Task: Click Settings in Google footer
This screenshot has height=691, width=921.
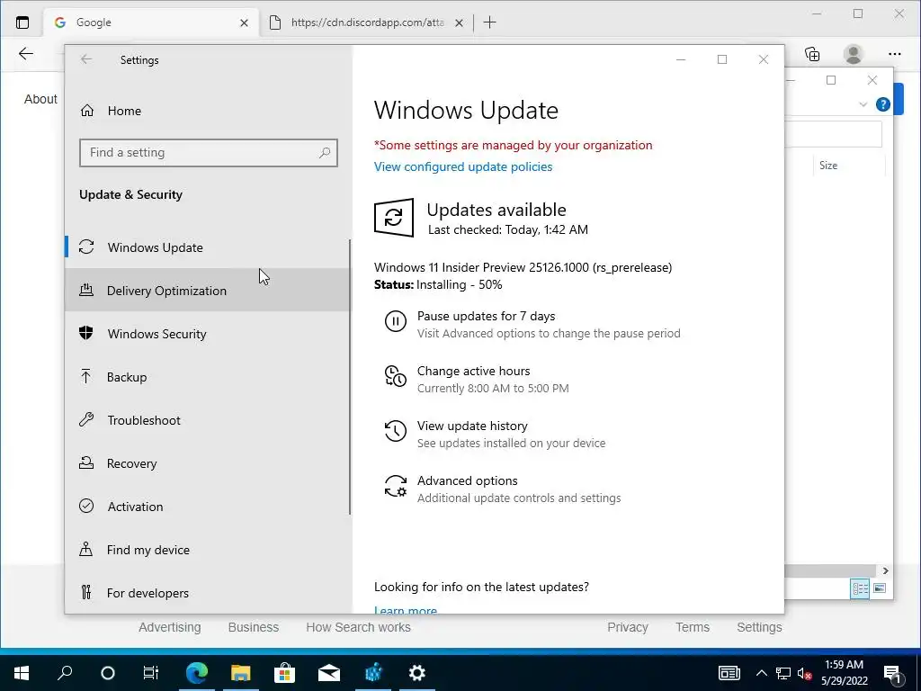Action: (x=759, y=627)
